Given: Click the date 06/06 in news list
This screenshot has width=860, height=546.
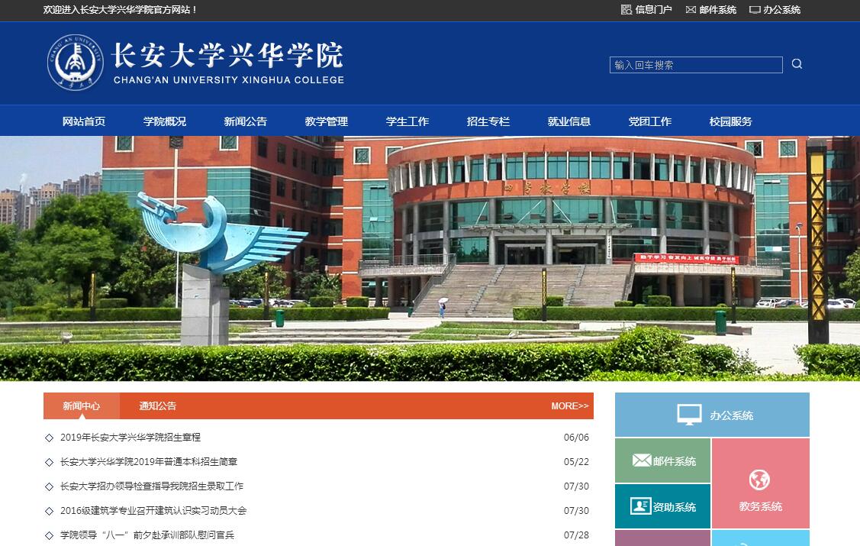Looking at the screenshot, I should point(576,438).
